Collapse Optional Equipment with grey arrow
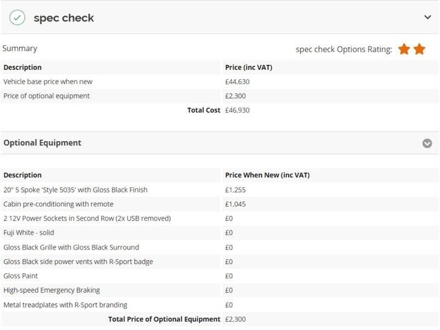 [x=427, y=143]
